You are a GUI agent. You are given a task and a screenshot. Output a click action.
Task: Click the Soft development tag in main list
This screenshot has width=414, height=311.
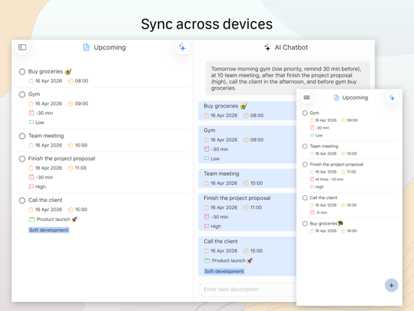pyautogui.click(x=49, y=230)
